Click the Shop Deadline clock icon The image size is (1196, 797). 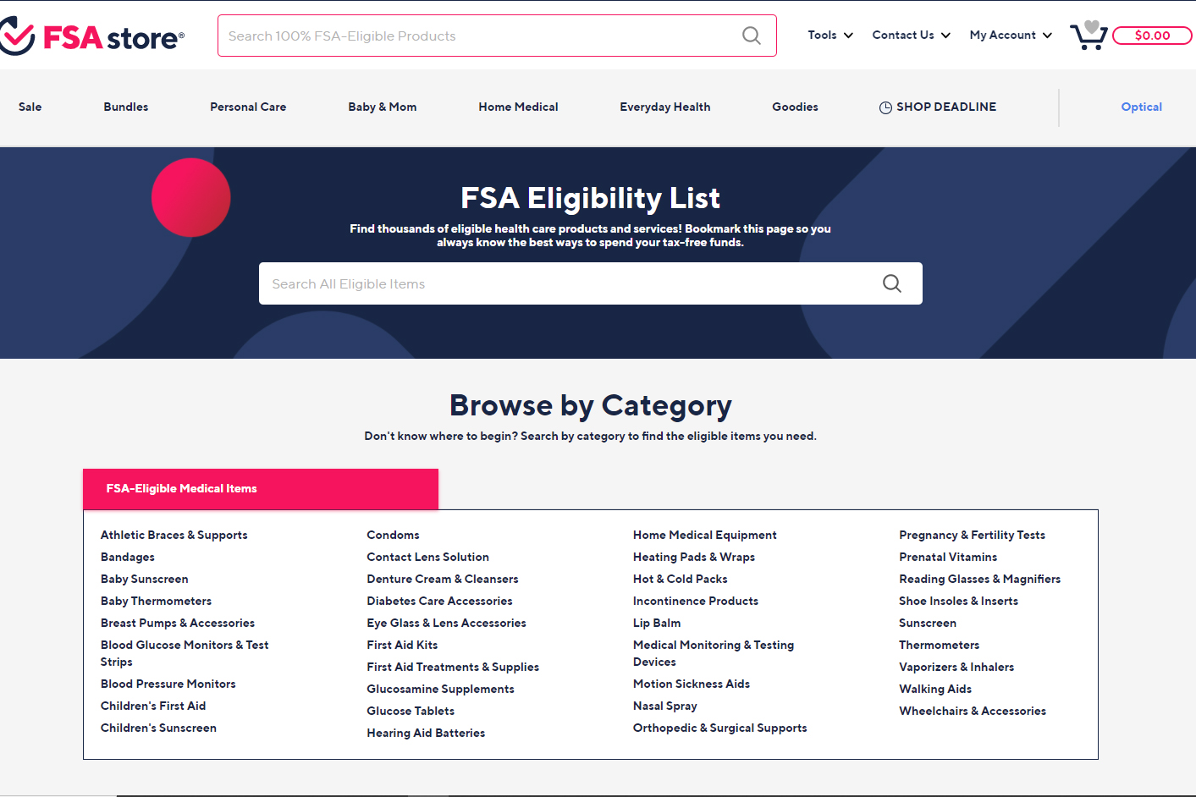[x=885, y=107]
